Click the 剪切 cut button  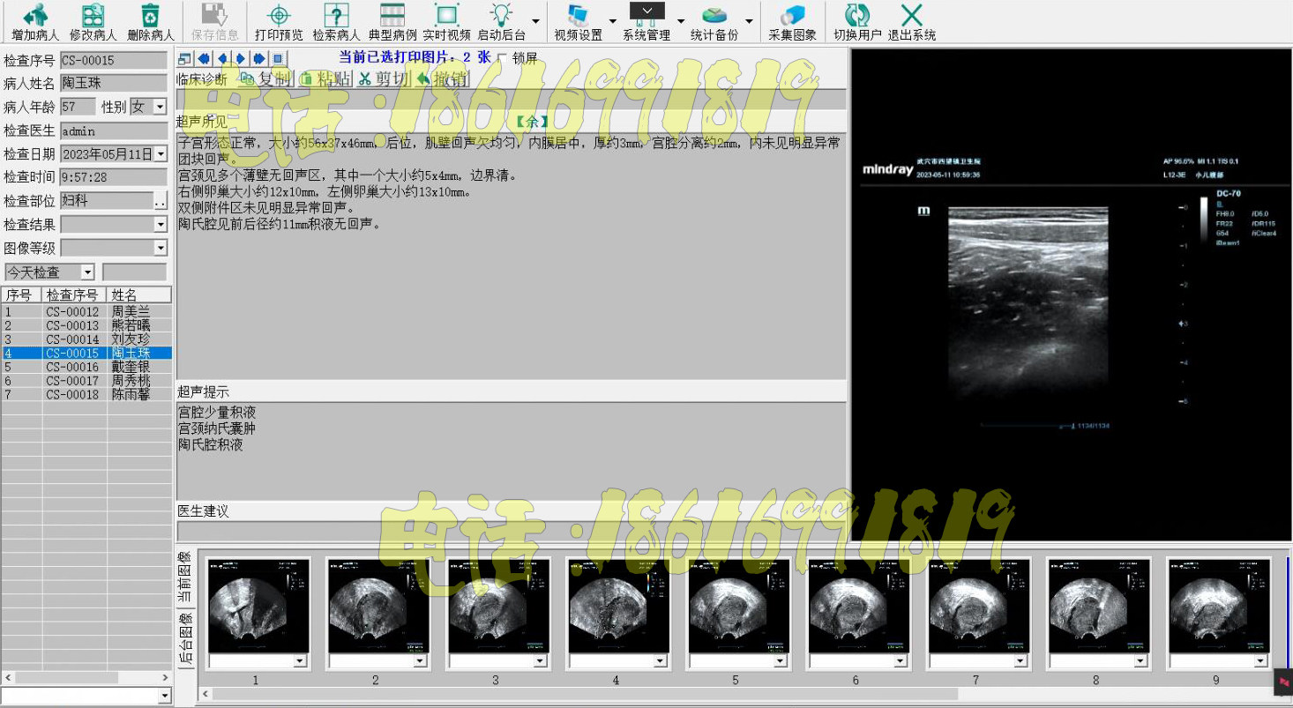[x=384, y=78]
